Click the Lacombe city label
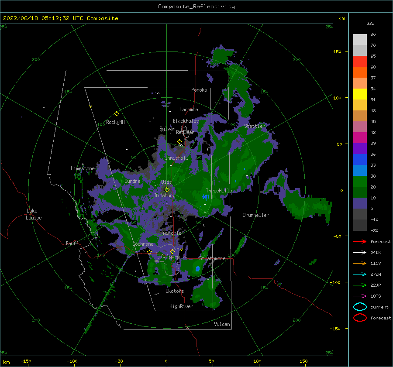393x367 pixels. [189, 110]
